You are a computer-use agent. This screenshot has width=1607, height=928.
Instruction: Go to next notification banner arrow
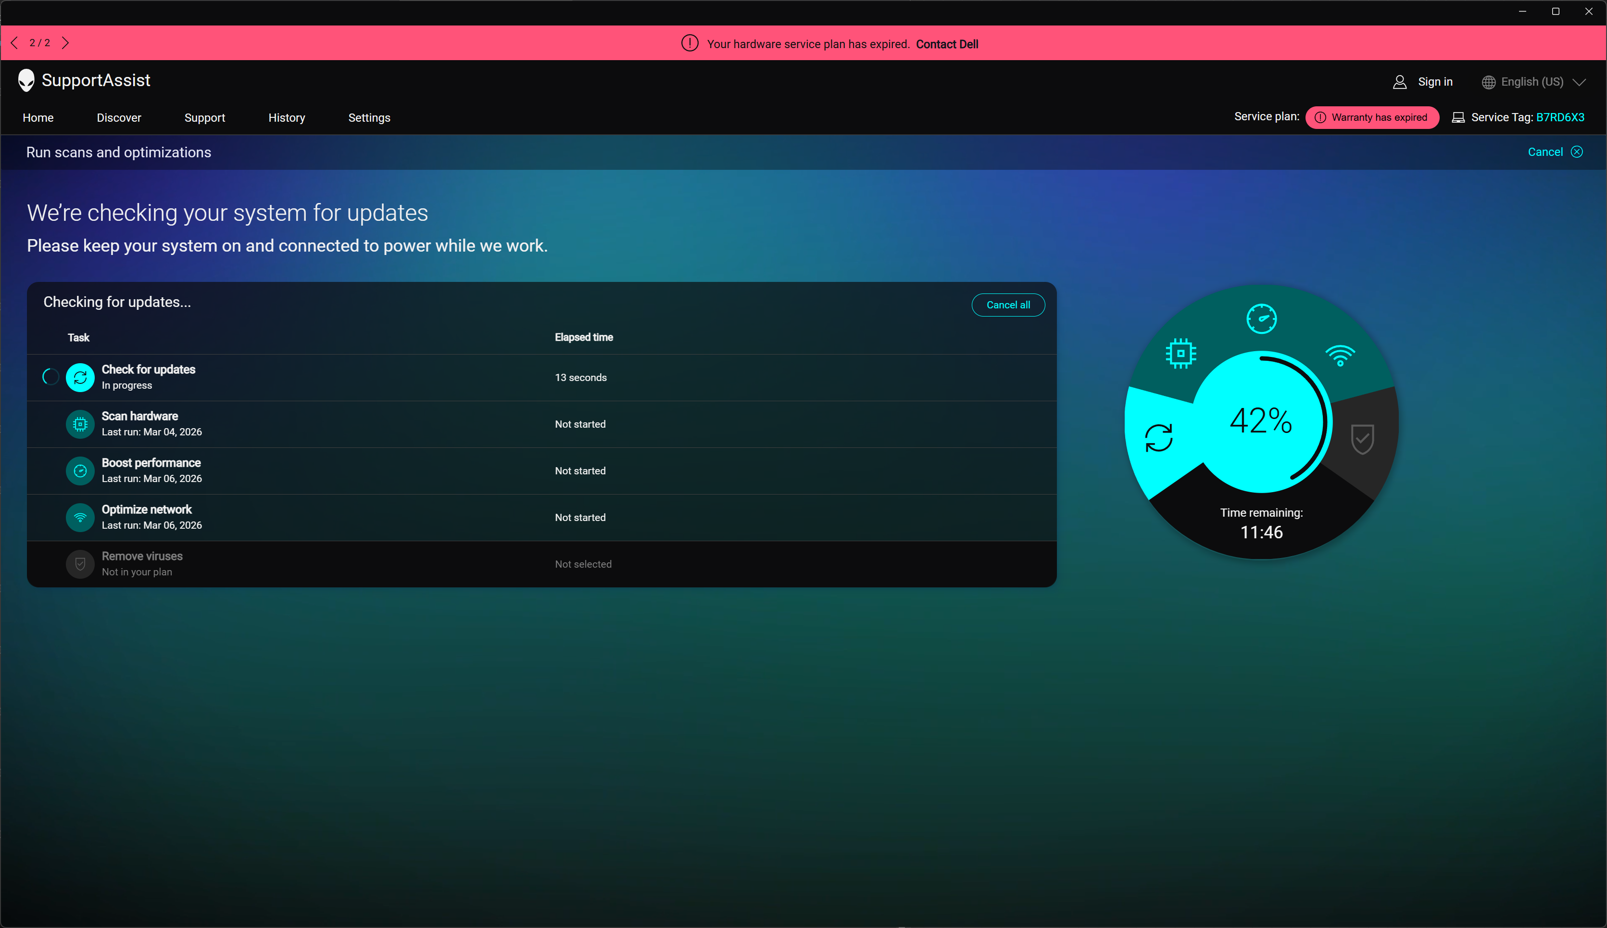(65, 43)
